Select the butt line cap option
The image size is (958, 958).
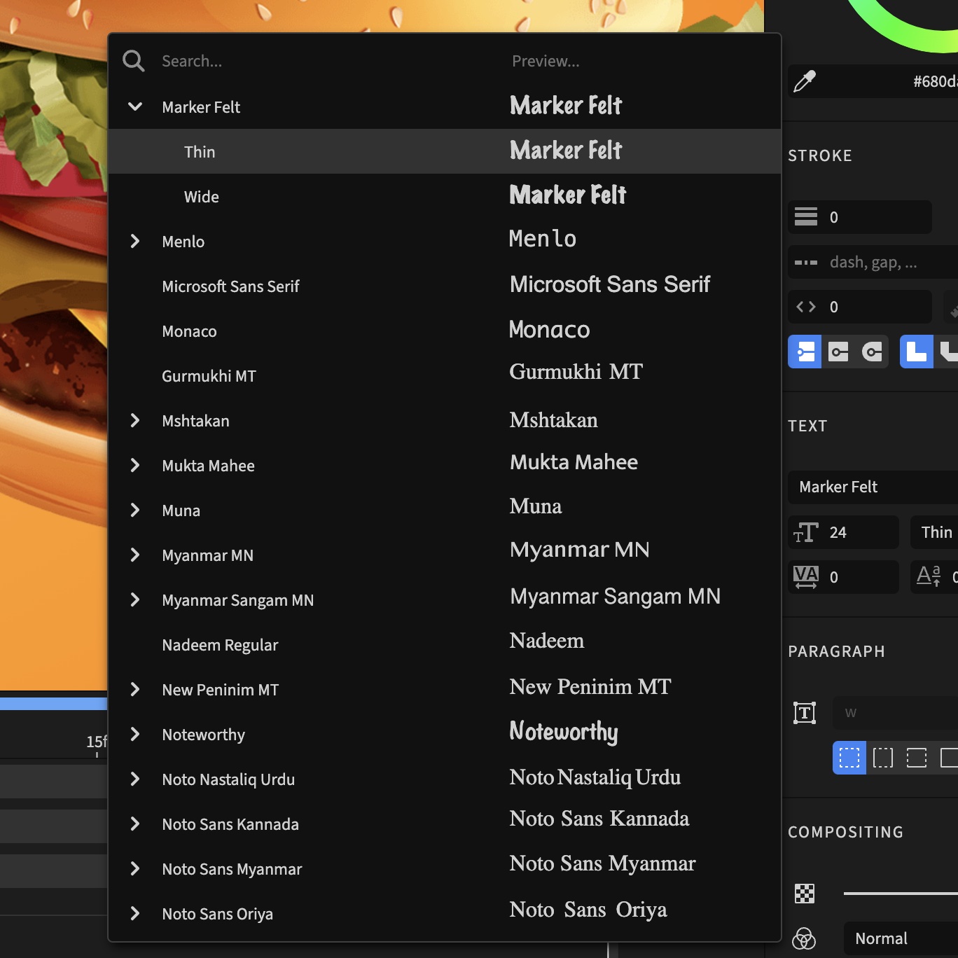click(x=805, y=352)
